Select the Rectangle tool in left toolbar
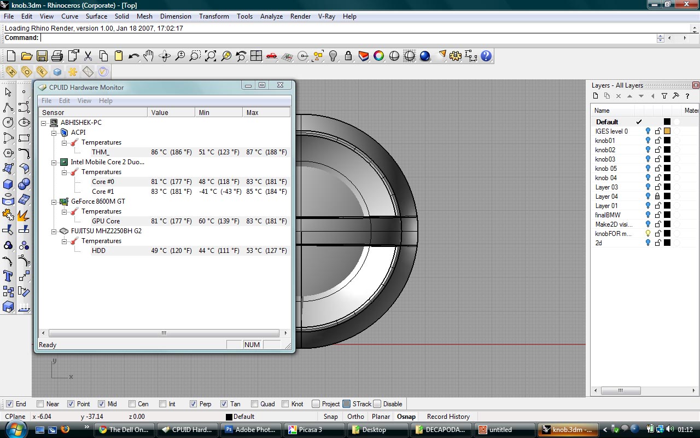 [x=24, y=138]
